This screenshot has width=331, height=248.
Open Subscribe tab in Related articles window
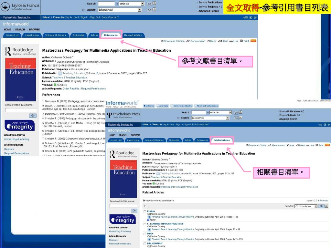tap(174, 140)
